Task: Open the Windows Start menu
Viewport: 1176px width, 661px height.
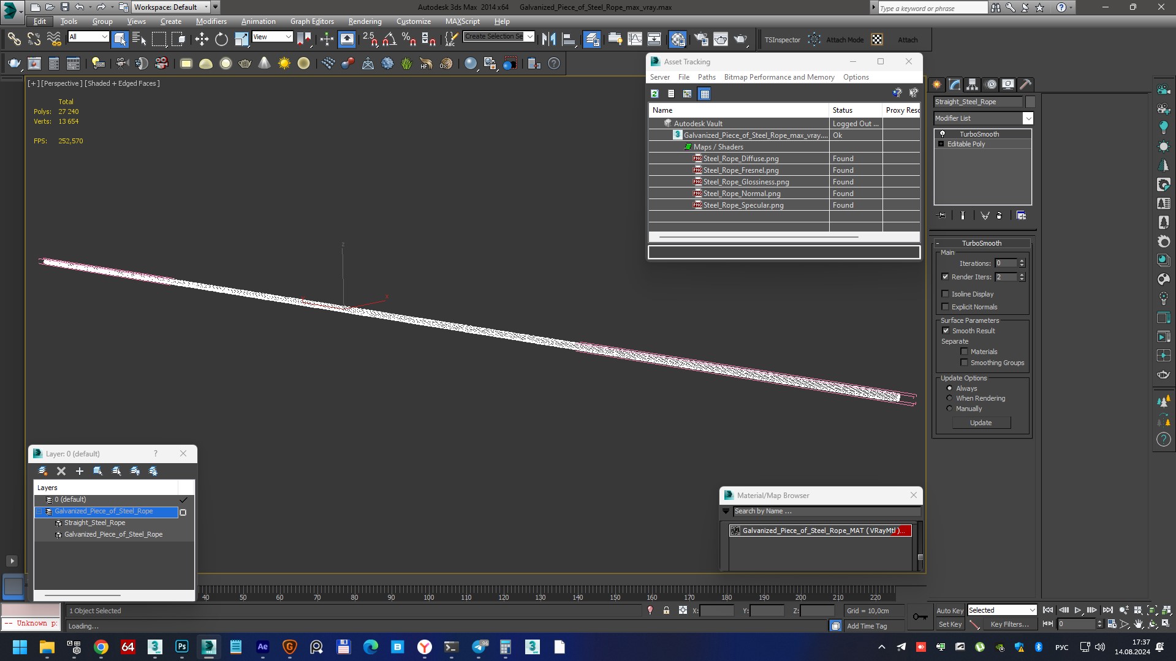Action: (20, 647)
